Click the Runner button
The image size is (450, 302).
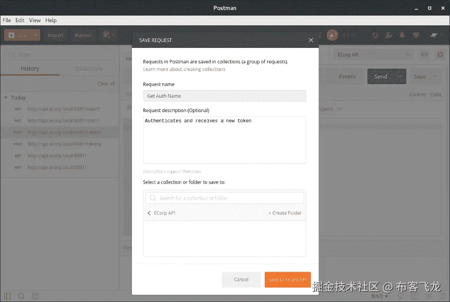[x=83, y=35]
